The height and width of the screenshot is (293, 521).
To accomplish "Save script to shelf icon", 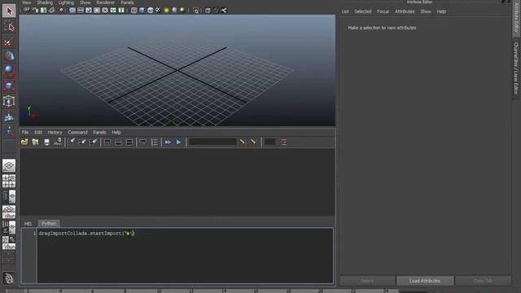I will [58, 142].
